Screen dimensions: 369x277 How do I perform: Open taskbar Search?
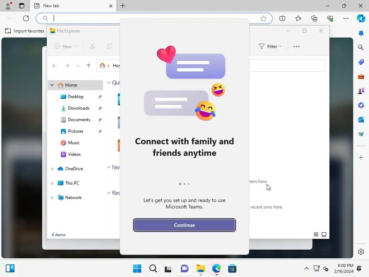[x=153, y=268]
